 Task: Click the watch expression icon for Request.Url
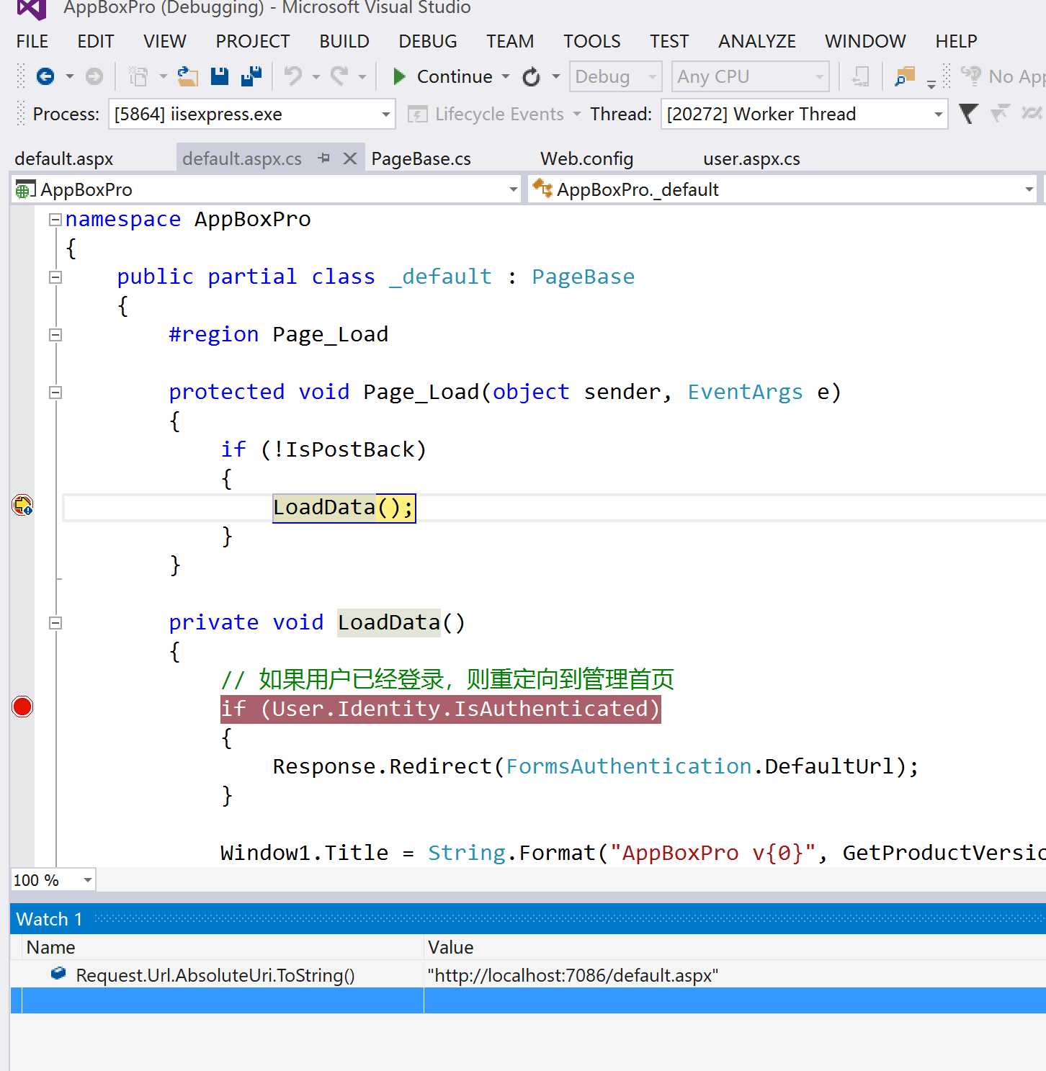58,974
